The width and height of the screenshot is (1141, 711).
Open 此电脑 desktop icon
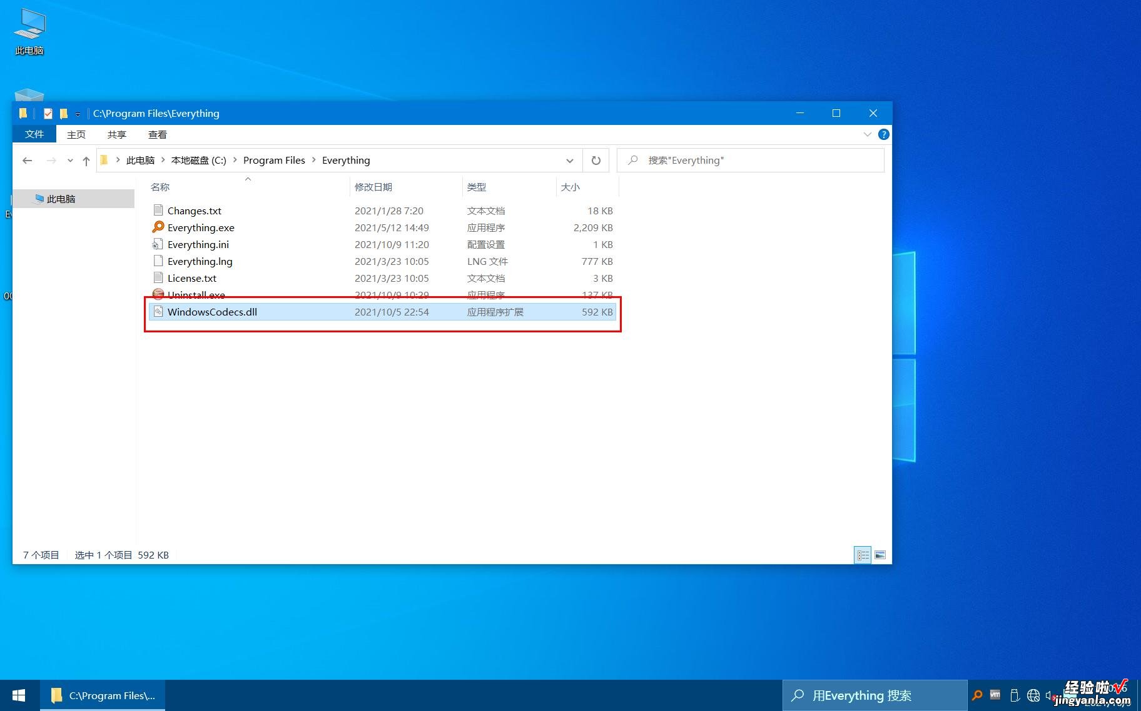(x=29, y=31)
